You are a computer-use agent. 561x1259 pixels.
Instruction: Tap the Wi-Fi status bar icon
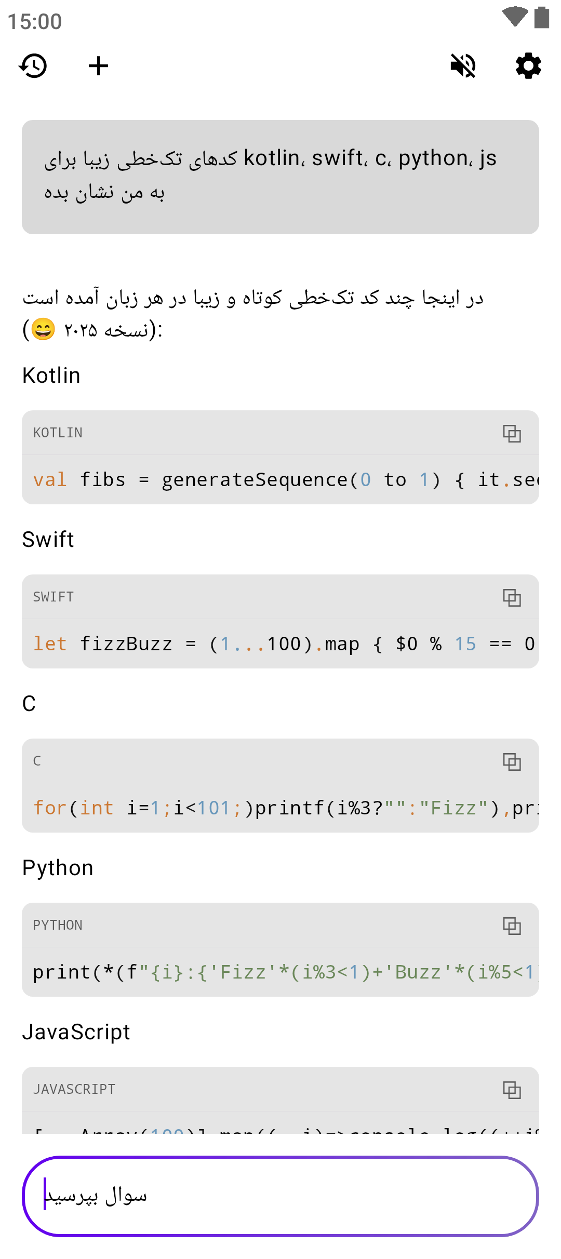coord(515,17)
